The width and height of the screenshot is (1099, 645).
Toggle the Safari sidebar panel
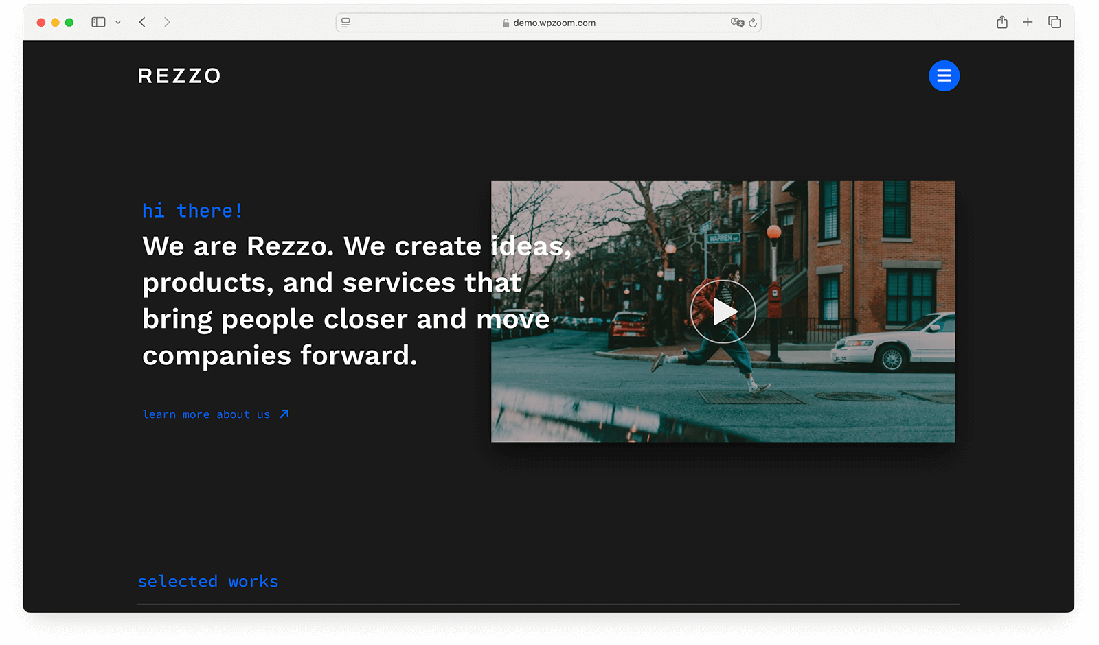98,21
